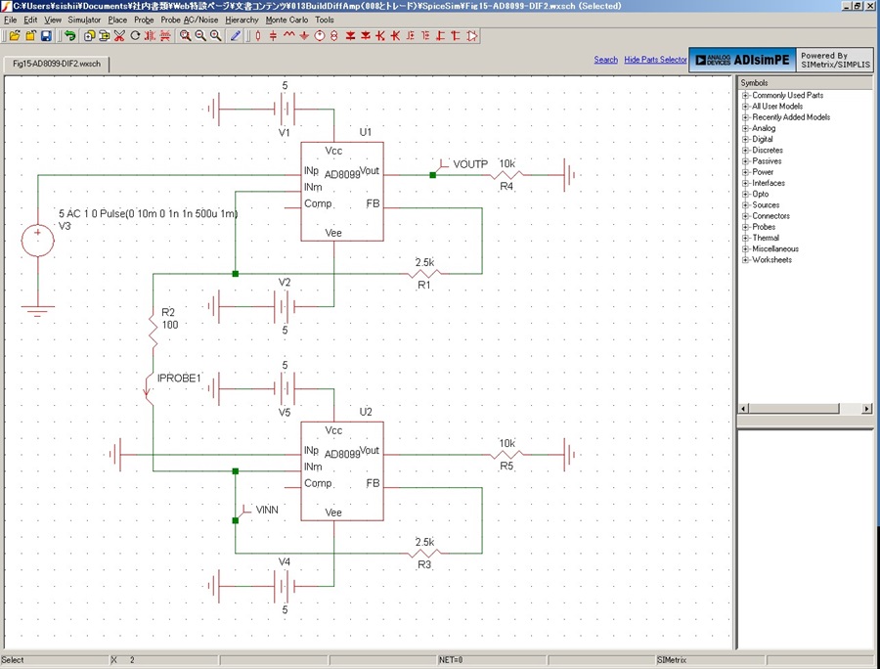Click the VOUTP probe label
Screen dimensions: 880x669
point(470,164)
